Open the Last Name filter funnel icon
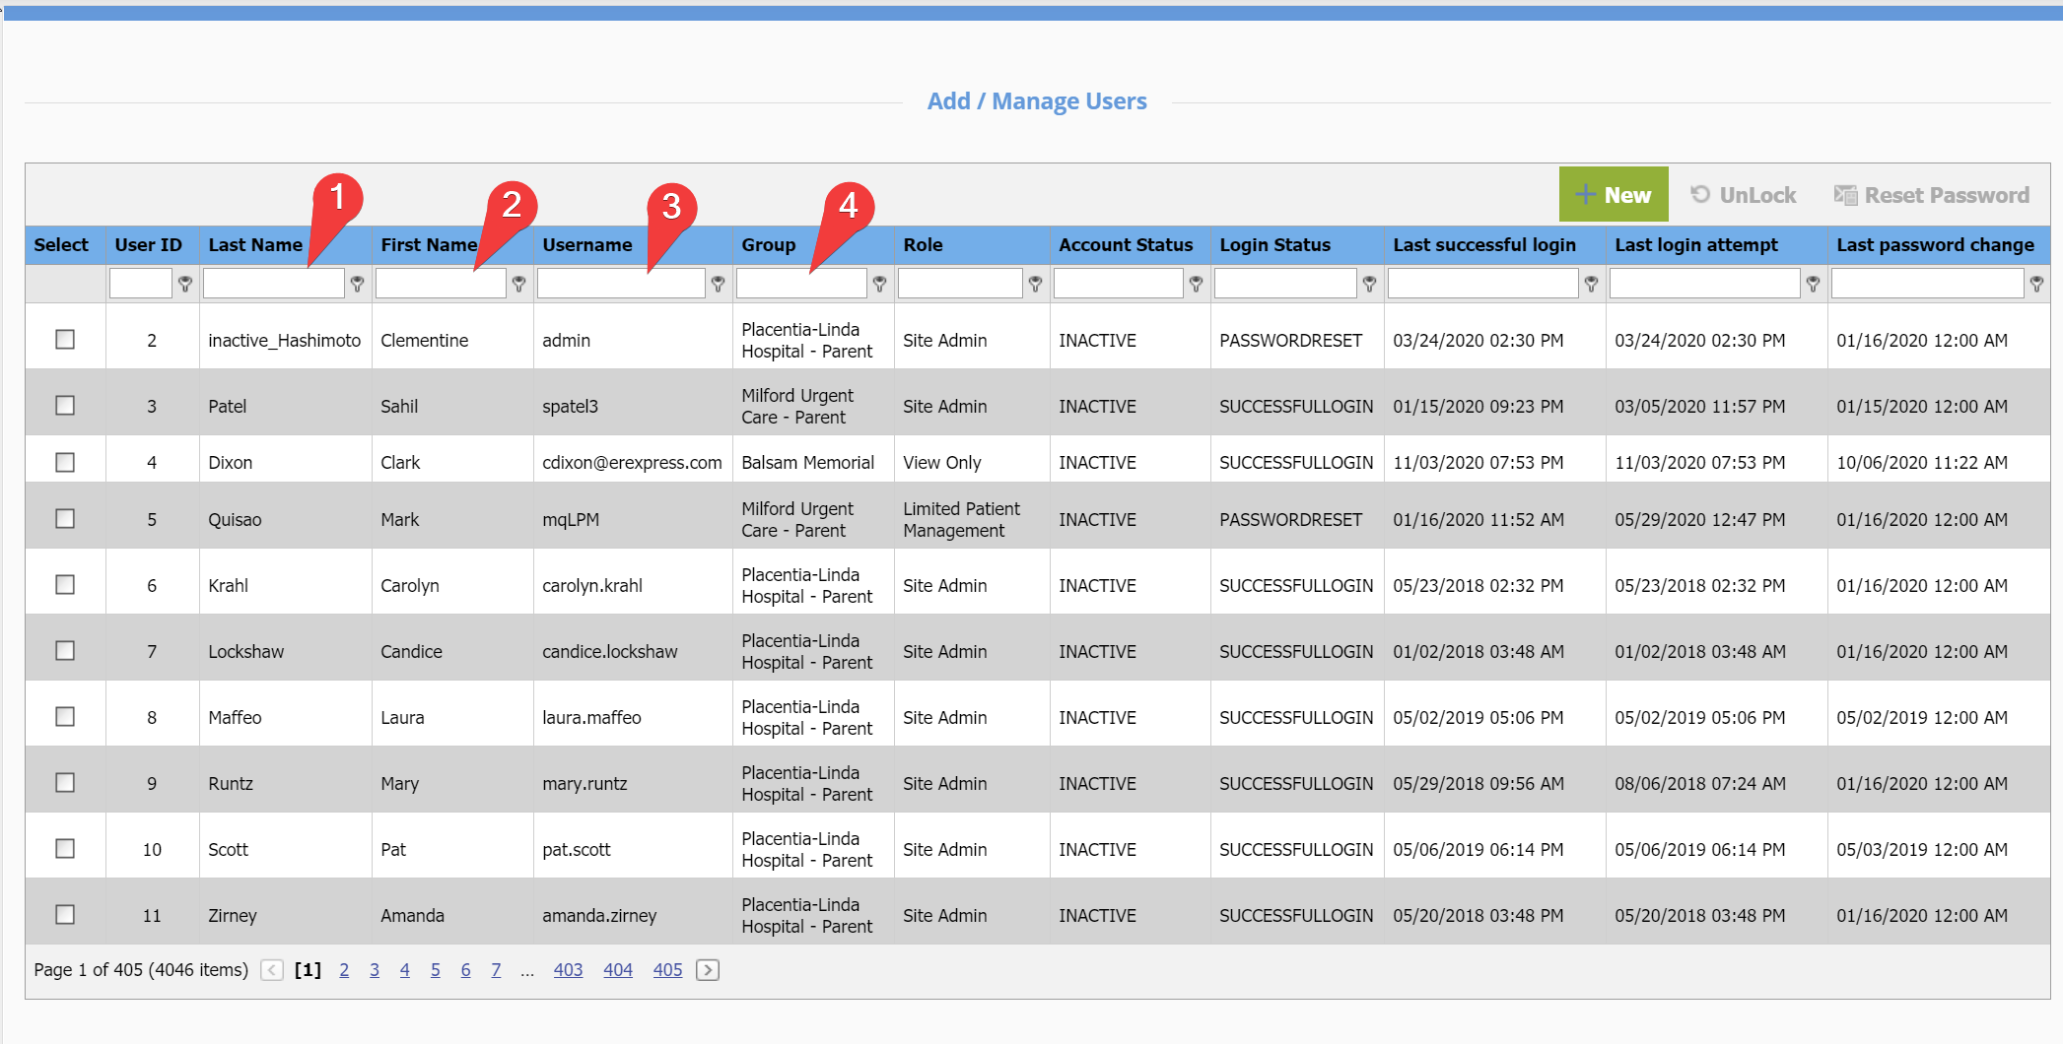This screenshot has height=1044, width=2063. click(357, 284)
